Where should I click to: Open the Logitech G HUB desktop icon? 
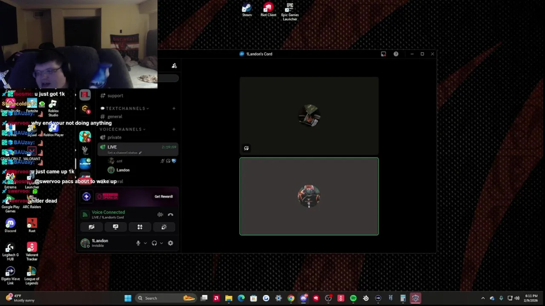coord(10,251)
